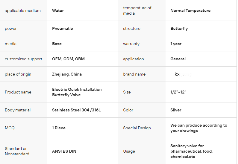Select 'Electric Quick Installation Butterfly Valve' text
The height and width of the screenshot is (164, 238).
[x=77, y=92]
